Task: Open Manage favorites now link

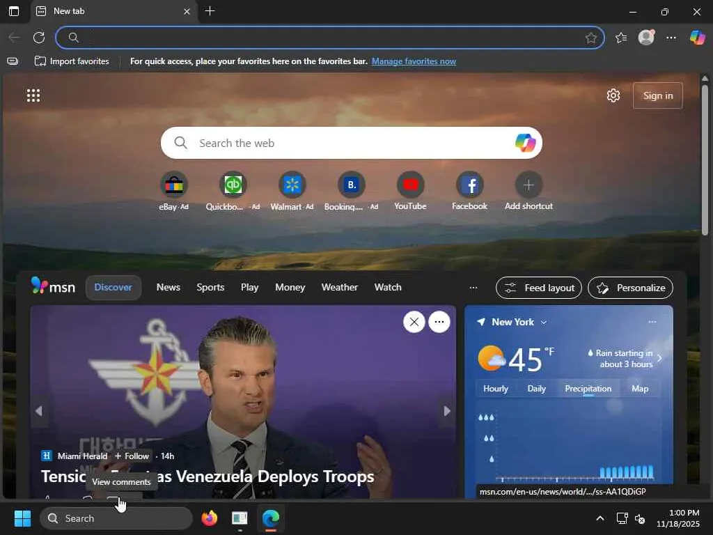Action: tap(414, 61)
